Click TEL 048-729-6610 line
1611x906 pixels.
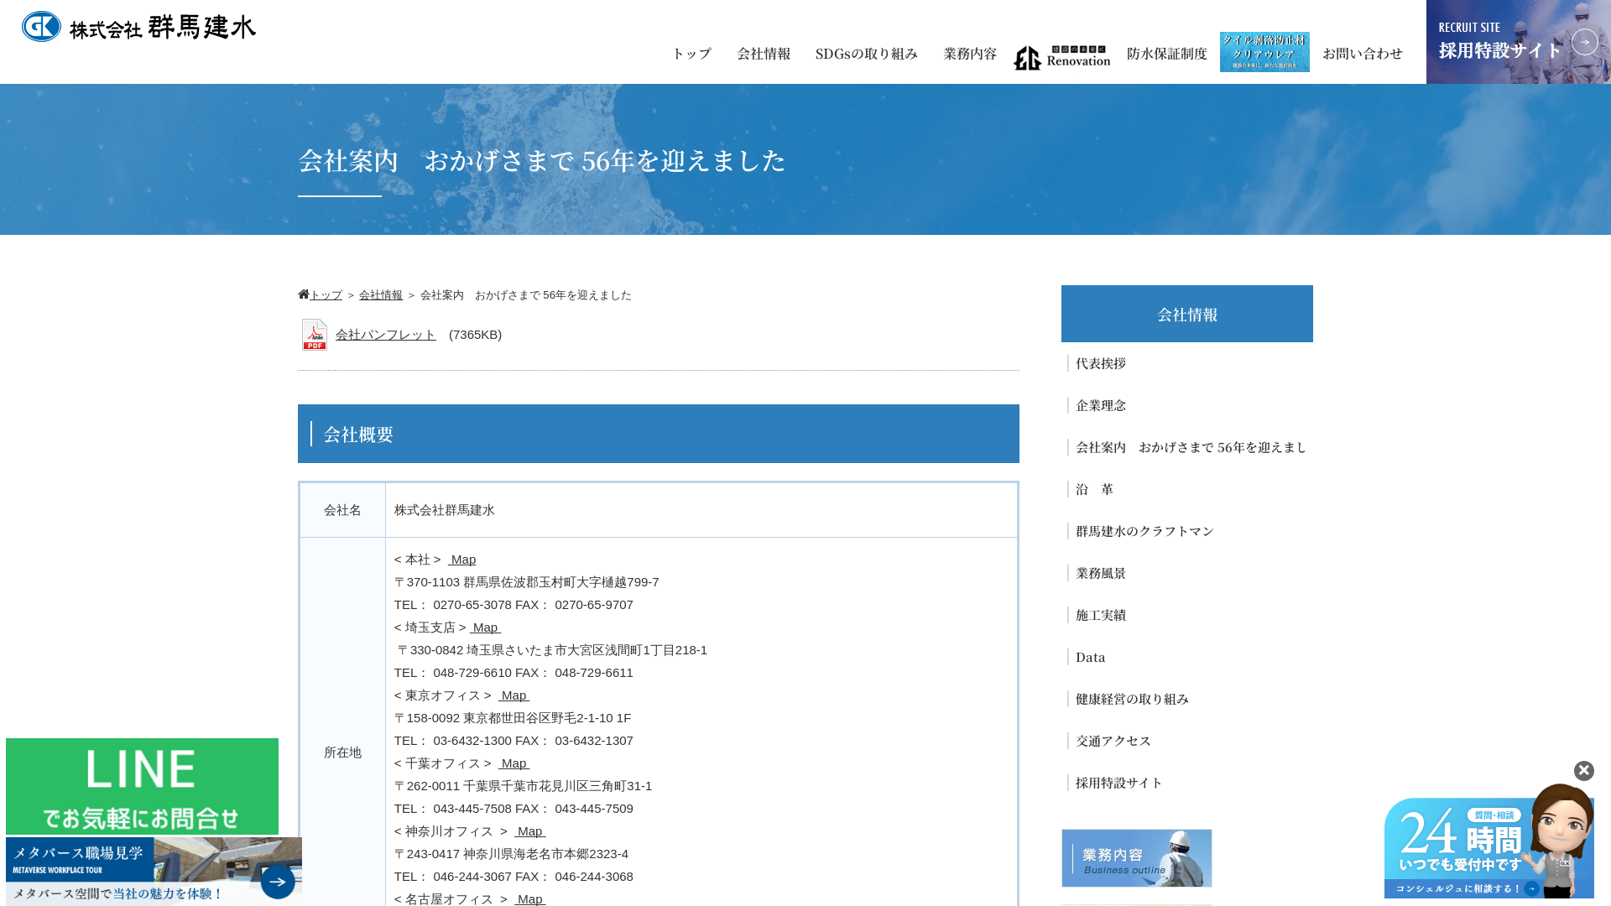click(x=514, y=673)
